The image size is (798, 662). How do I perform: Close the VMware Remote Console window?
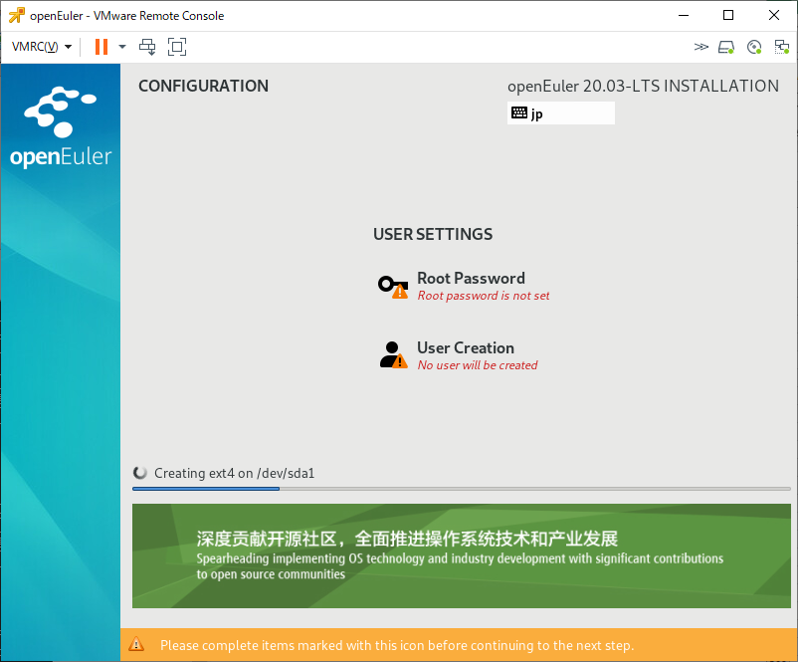[x=773, y=15]
